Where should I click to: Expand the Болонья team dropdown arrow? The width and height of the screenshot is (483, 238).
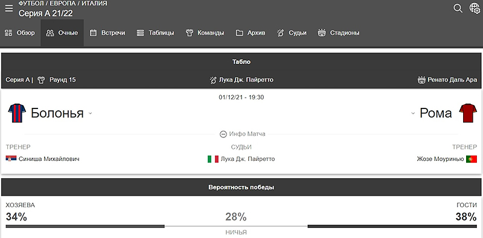[x=90, y=113]
